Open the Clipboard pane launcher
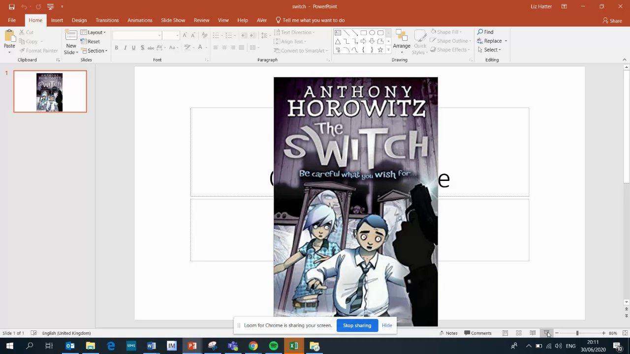 click(58, 60)
